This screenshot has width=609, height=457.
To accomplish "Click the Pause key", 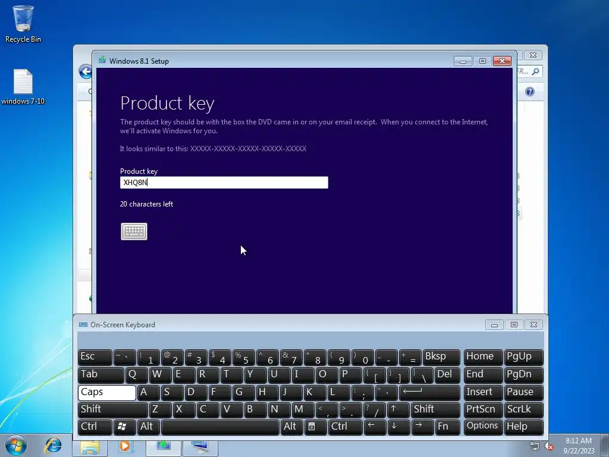I will click(x=523, y=392).
